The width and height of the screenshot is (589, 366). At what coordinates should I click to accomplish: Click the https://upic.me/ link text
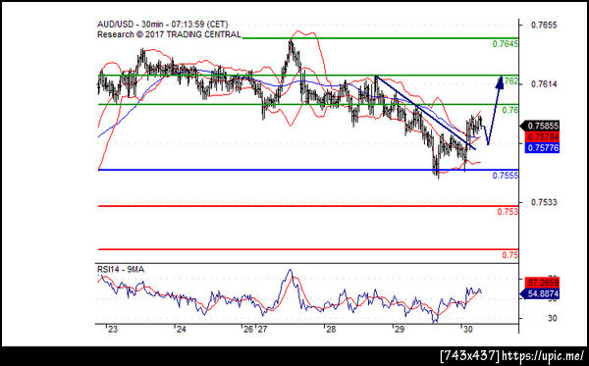(x=543, y=356)
